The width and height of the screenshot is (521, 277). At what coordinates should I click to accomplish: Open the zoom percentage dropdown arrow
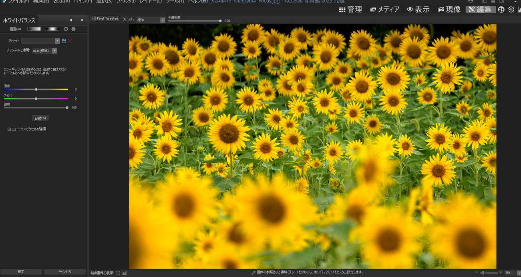519,273
